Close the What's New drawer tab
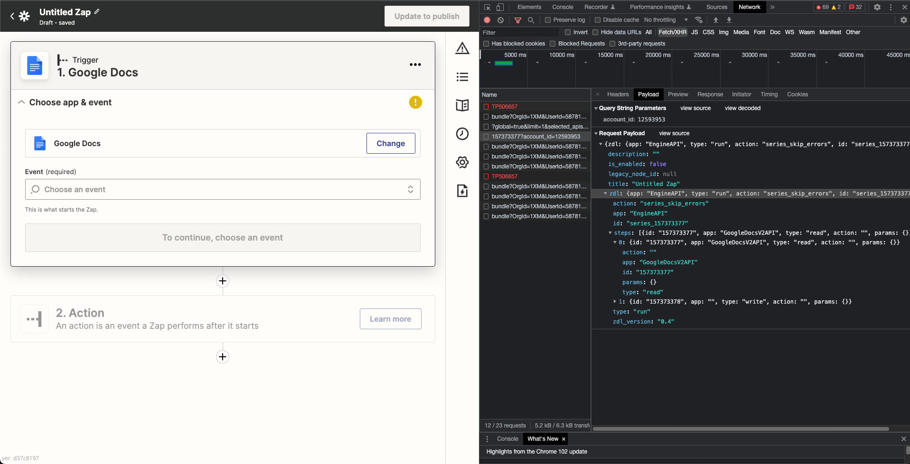910x464 pixels. click(563, 439)
